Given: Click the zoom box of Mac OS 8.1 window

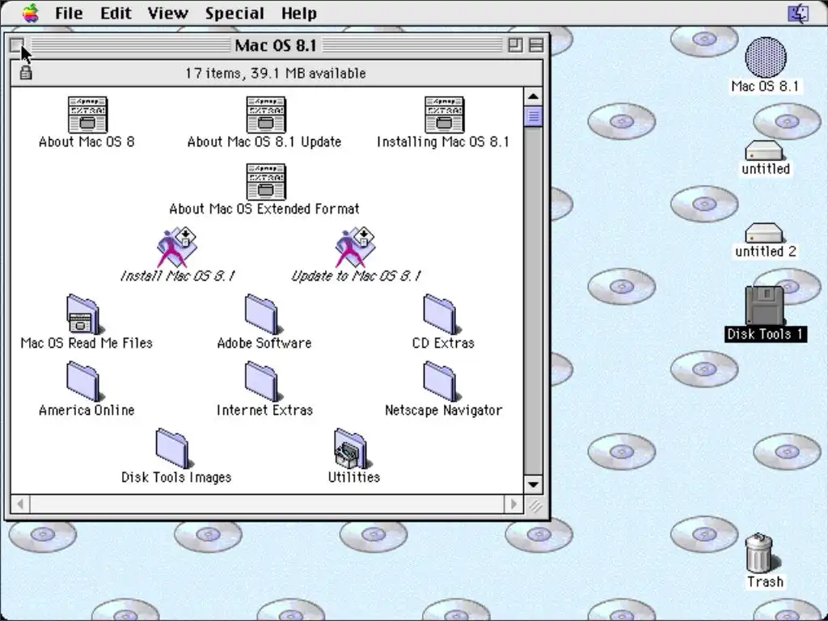Looking at the screenshot, I should pyautogui.click(x=515, y=45).
